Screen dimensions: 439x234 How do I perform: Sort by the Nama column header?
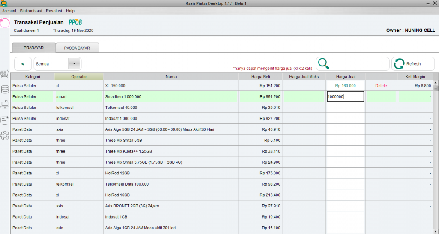(x=171, y=76)
